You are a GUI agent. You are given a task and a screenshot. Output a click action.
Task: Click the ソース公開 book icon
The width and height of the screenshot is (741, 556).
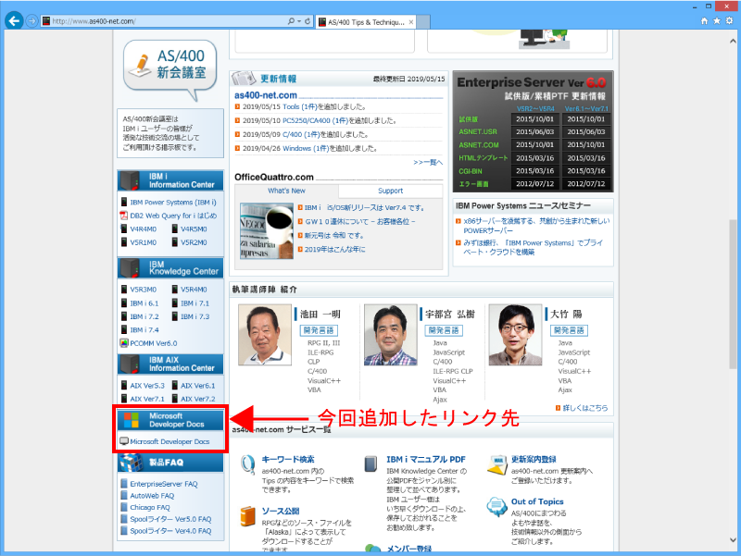(247, 516)
